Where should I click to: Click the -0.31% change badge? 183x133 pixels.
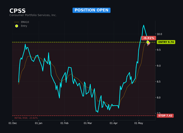click(149, 38)
